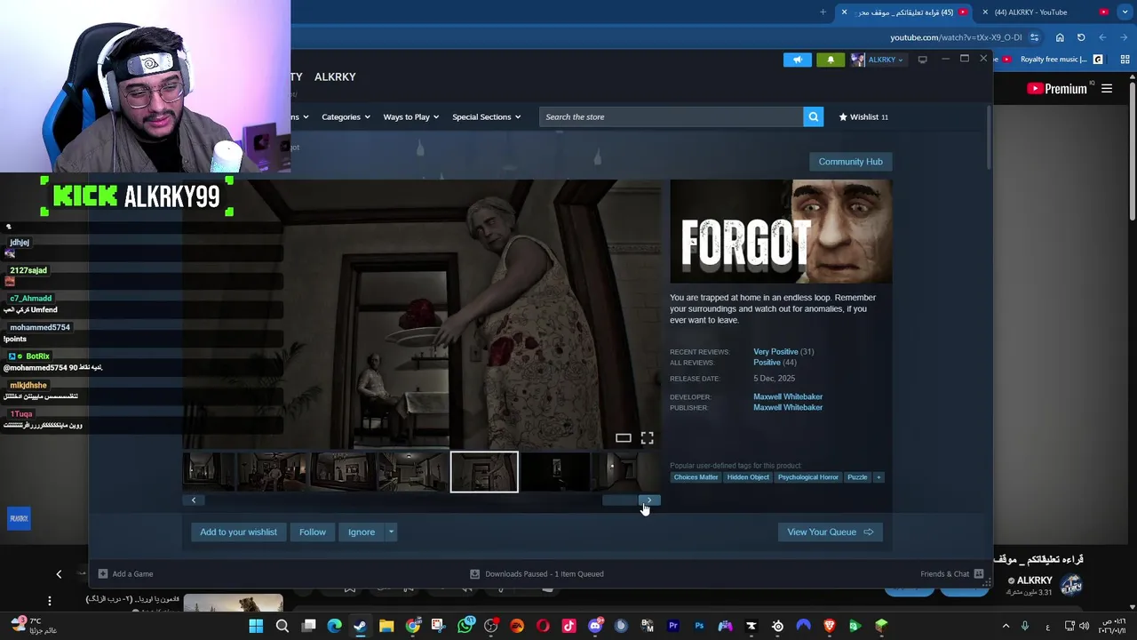
Task: Click the Ignore button
Action: point(361,532)
